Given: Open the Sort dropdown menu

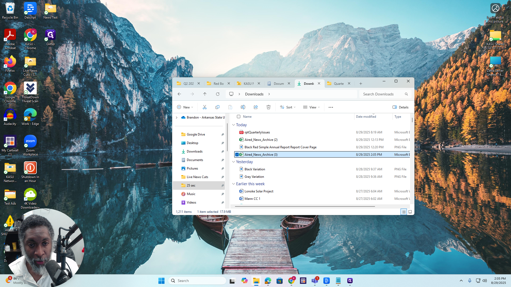Looking at the screenshot, I should (288, 107).
